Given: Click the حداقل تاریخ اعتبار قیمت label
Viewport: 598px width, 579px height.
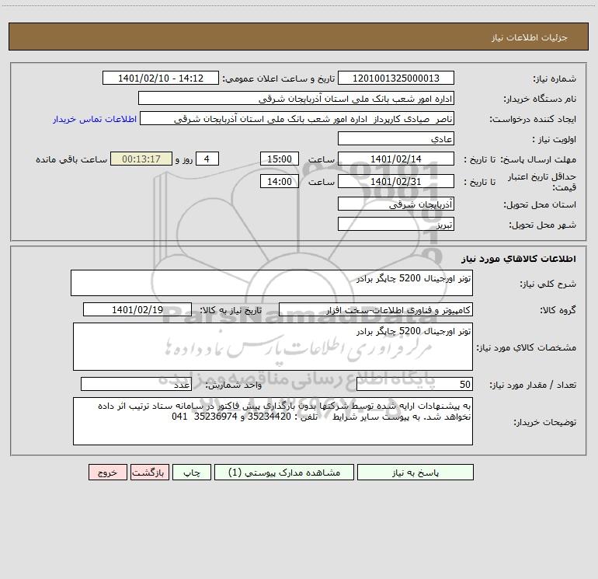Looking at the screenshot, I should 542,182.
